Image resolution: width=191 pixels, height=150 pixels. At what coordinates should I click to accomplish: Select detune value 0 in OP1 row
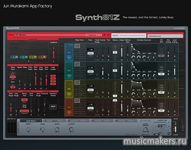(115, 52)
